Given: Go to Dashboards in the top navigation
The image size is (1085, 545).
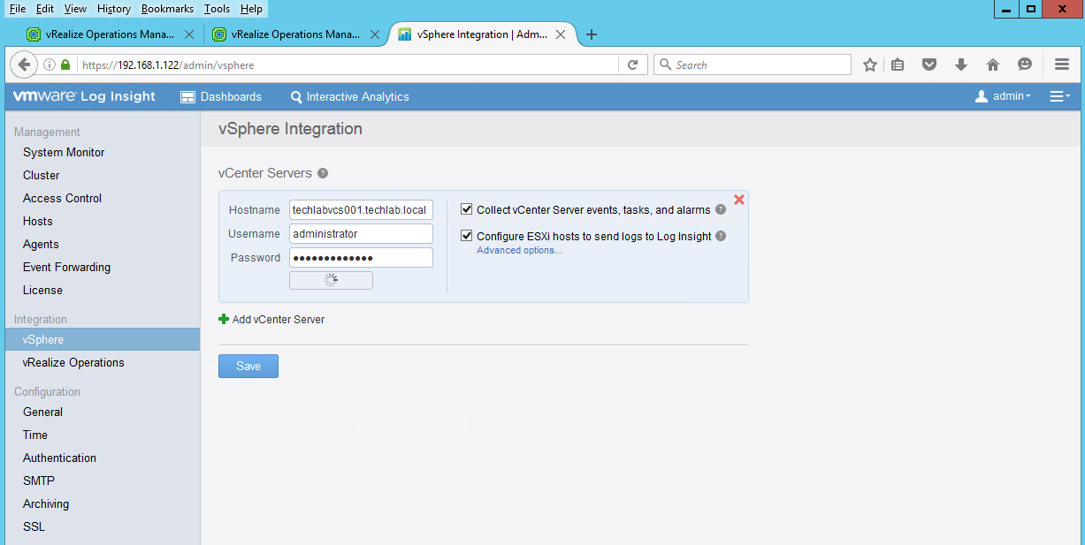Looking at the screenshot, I should click(221, 96).
